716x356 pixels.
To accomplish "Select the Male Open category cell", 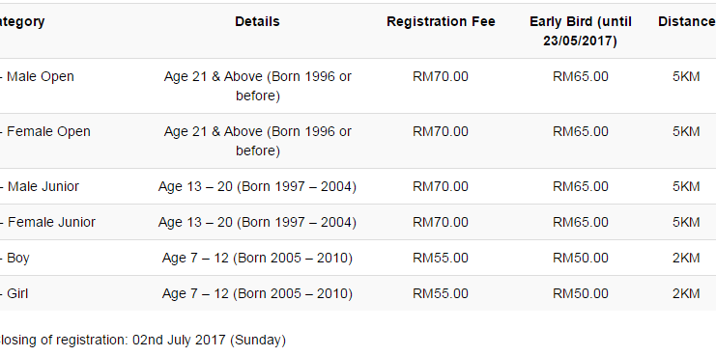I will 37,76.
